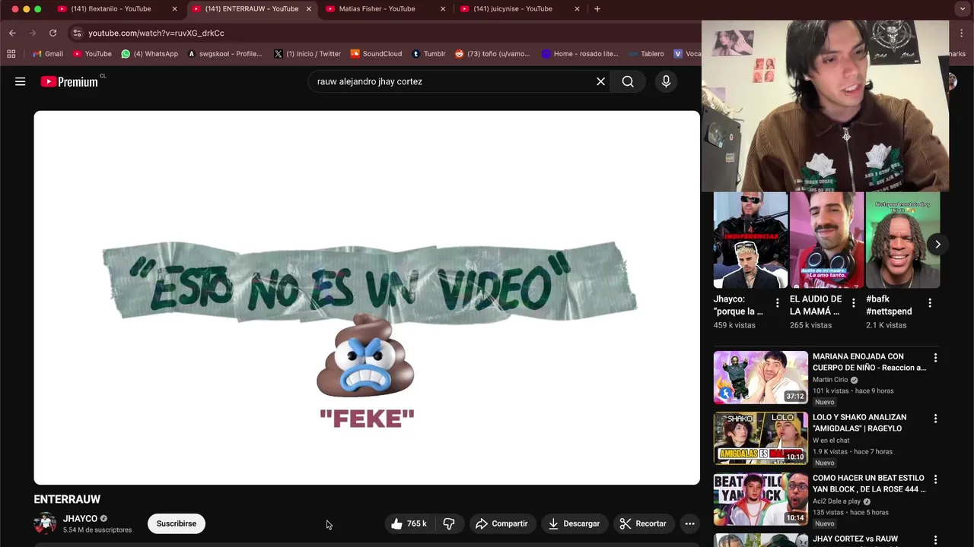
Task: Go to the YouTube Premium home logo
Action: coord(70,81)
